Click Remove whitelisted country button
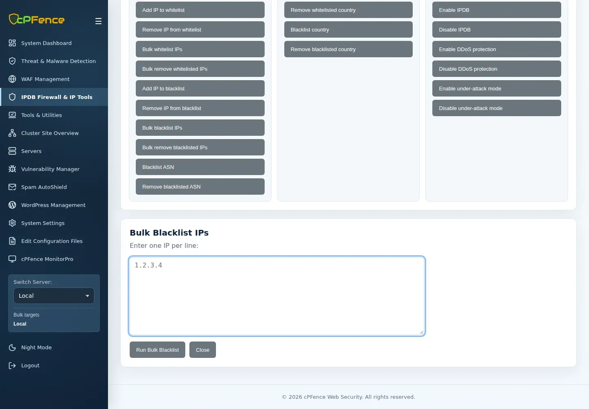589x409 pixels. coord(348,10)
